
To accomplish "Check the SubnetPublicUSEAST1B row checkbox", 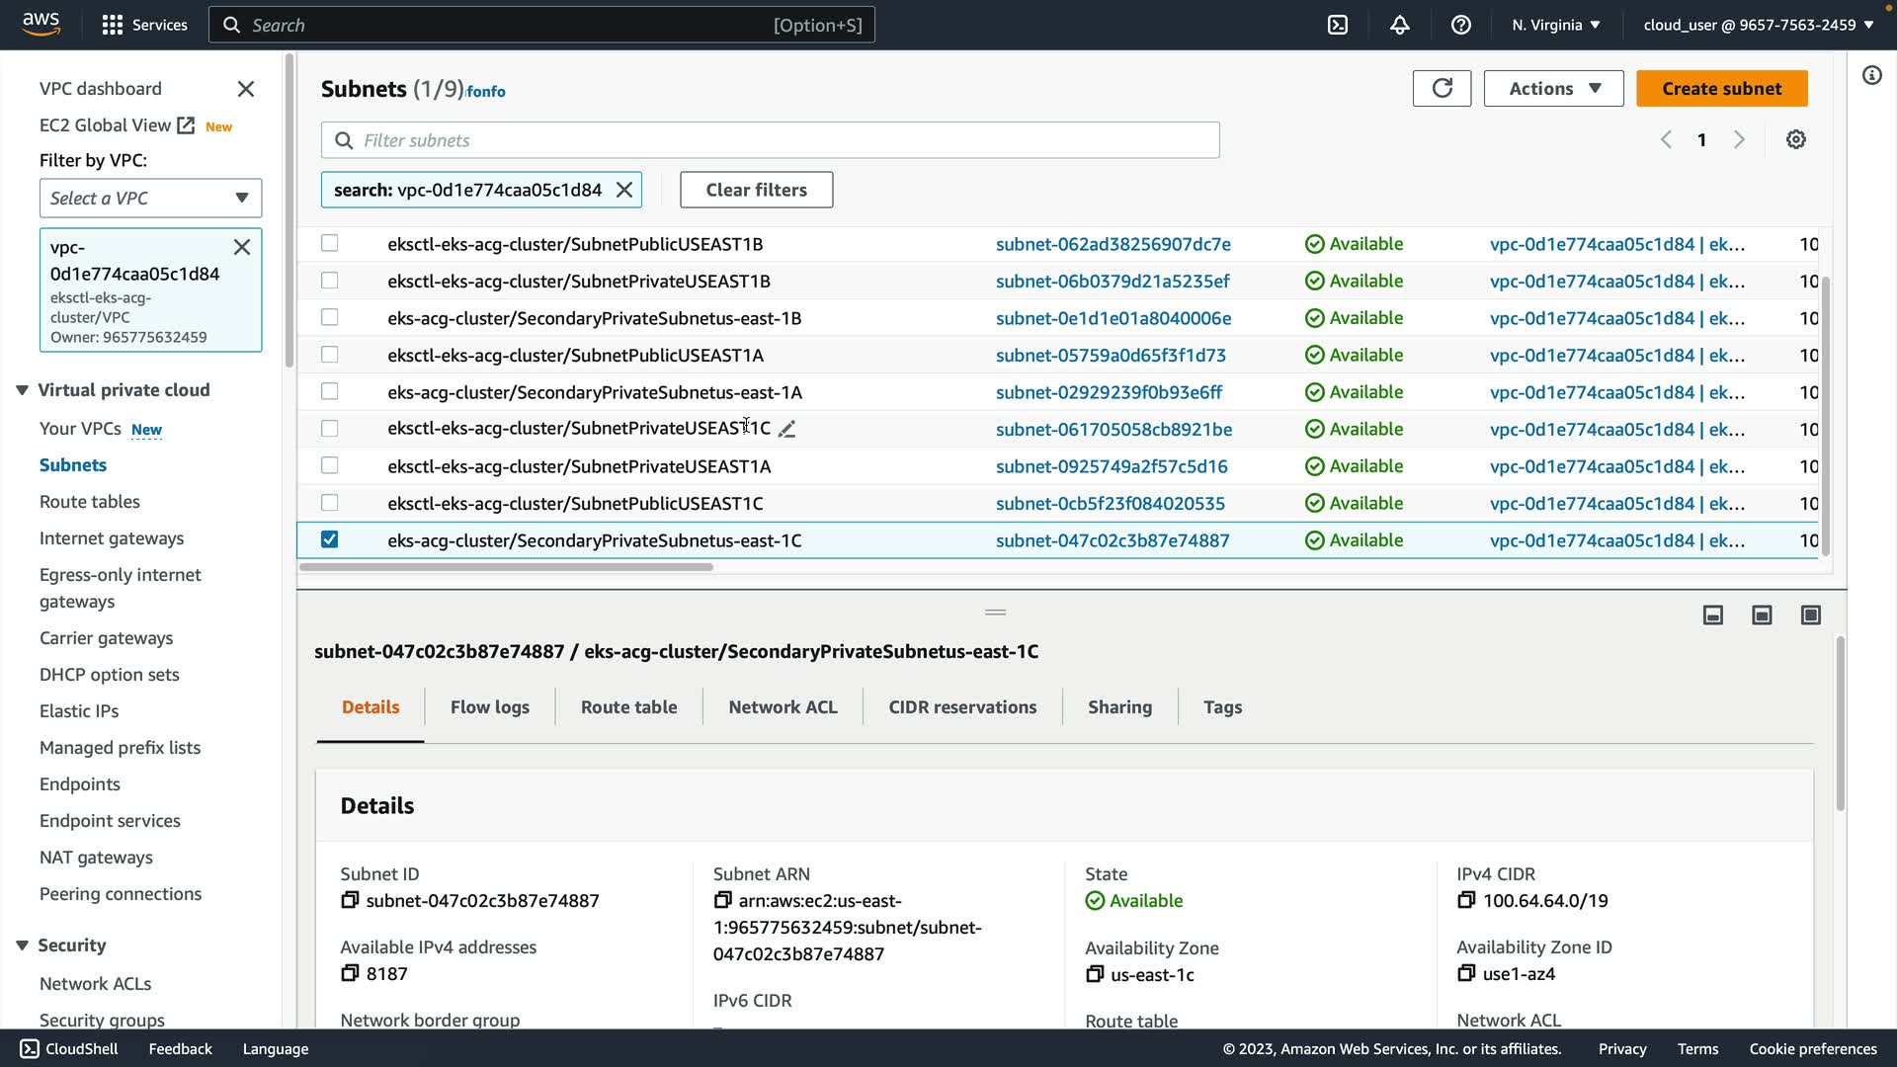I will [329, 243].
